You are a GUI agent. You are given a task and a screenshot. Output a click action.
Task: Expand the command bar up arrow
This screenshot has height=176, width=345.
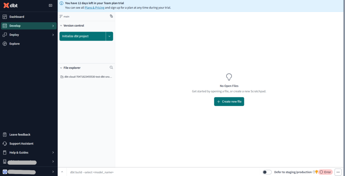coord(62,172)
